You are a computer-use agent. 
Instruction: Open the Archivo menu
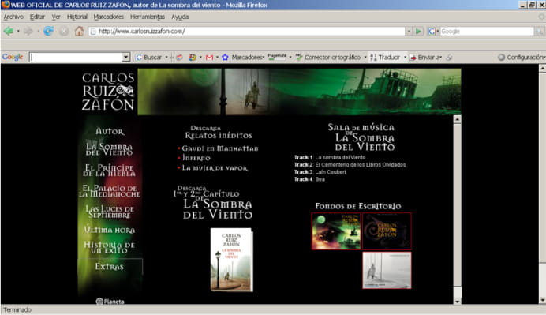click(13, 17)
